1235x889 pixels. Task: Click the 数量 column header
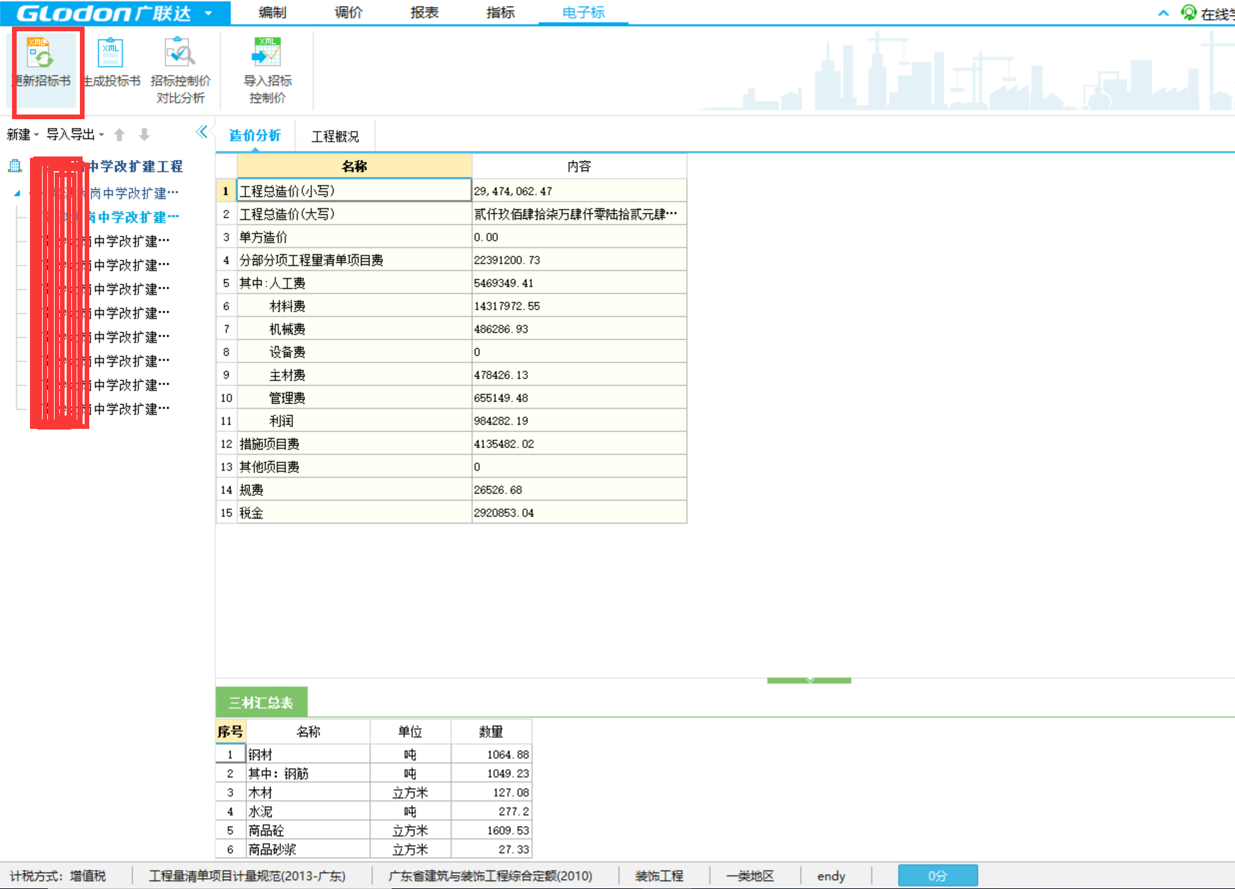click(491, 731)
